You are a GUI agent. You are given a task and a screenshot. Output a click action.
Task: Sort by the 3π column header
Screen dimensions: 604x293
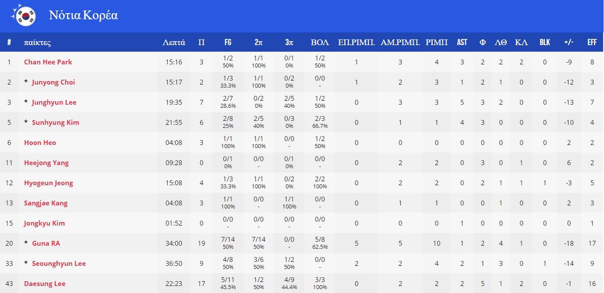[289, 42]
